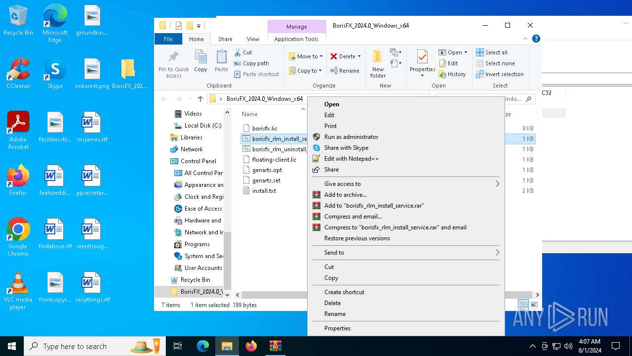632x356 pixels.
Task: Collapse the ribbon with chevron
Action: tap(525, 39)
